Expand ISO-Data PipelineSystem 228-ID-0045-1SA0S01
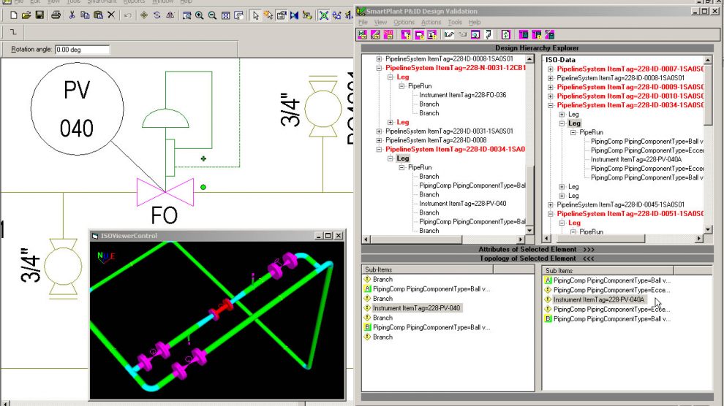Screen dimensions: 724x406 [x=551, y=204]
